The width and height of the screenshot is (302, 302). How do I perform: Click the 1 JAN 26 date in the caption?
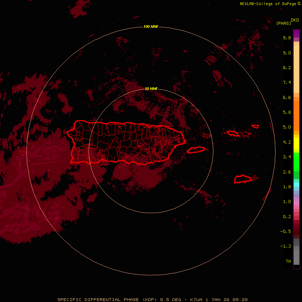[218, 300]
